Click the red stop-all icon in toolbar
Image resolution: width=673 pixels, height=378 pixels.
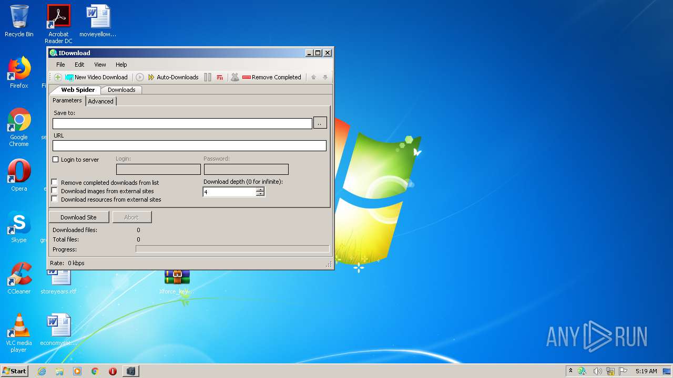click(220, 77)
